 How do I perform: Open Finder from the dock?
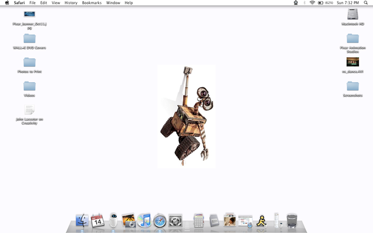coord(82,221)
